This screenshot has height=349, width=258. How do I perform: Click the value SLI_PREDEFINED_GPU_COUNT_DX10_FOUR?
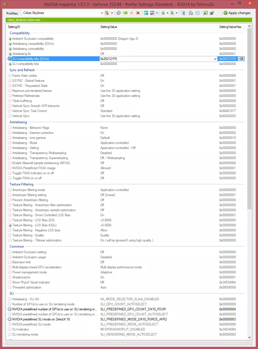[133, 309]
